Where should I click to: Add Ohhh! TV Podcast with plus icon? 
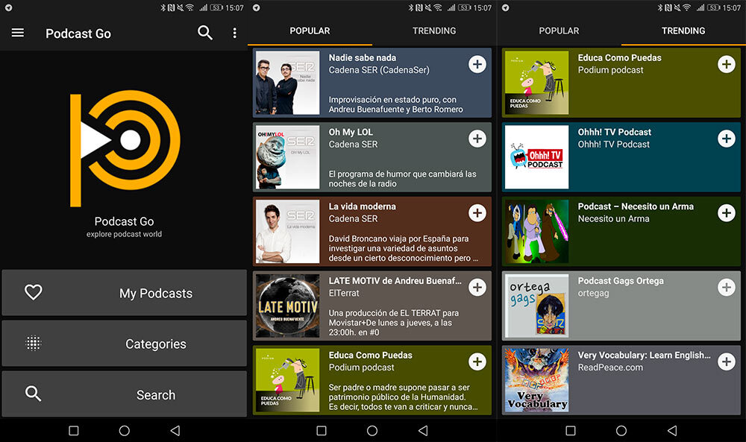click(x=726, y=139)
